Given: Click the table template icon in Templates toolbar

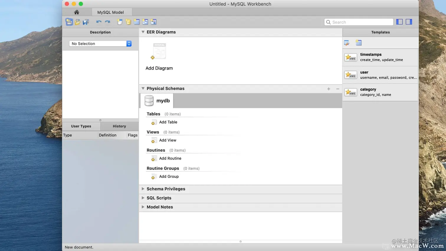Looking at the screenshot, I should (x=359, y=43).
